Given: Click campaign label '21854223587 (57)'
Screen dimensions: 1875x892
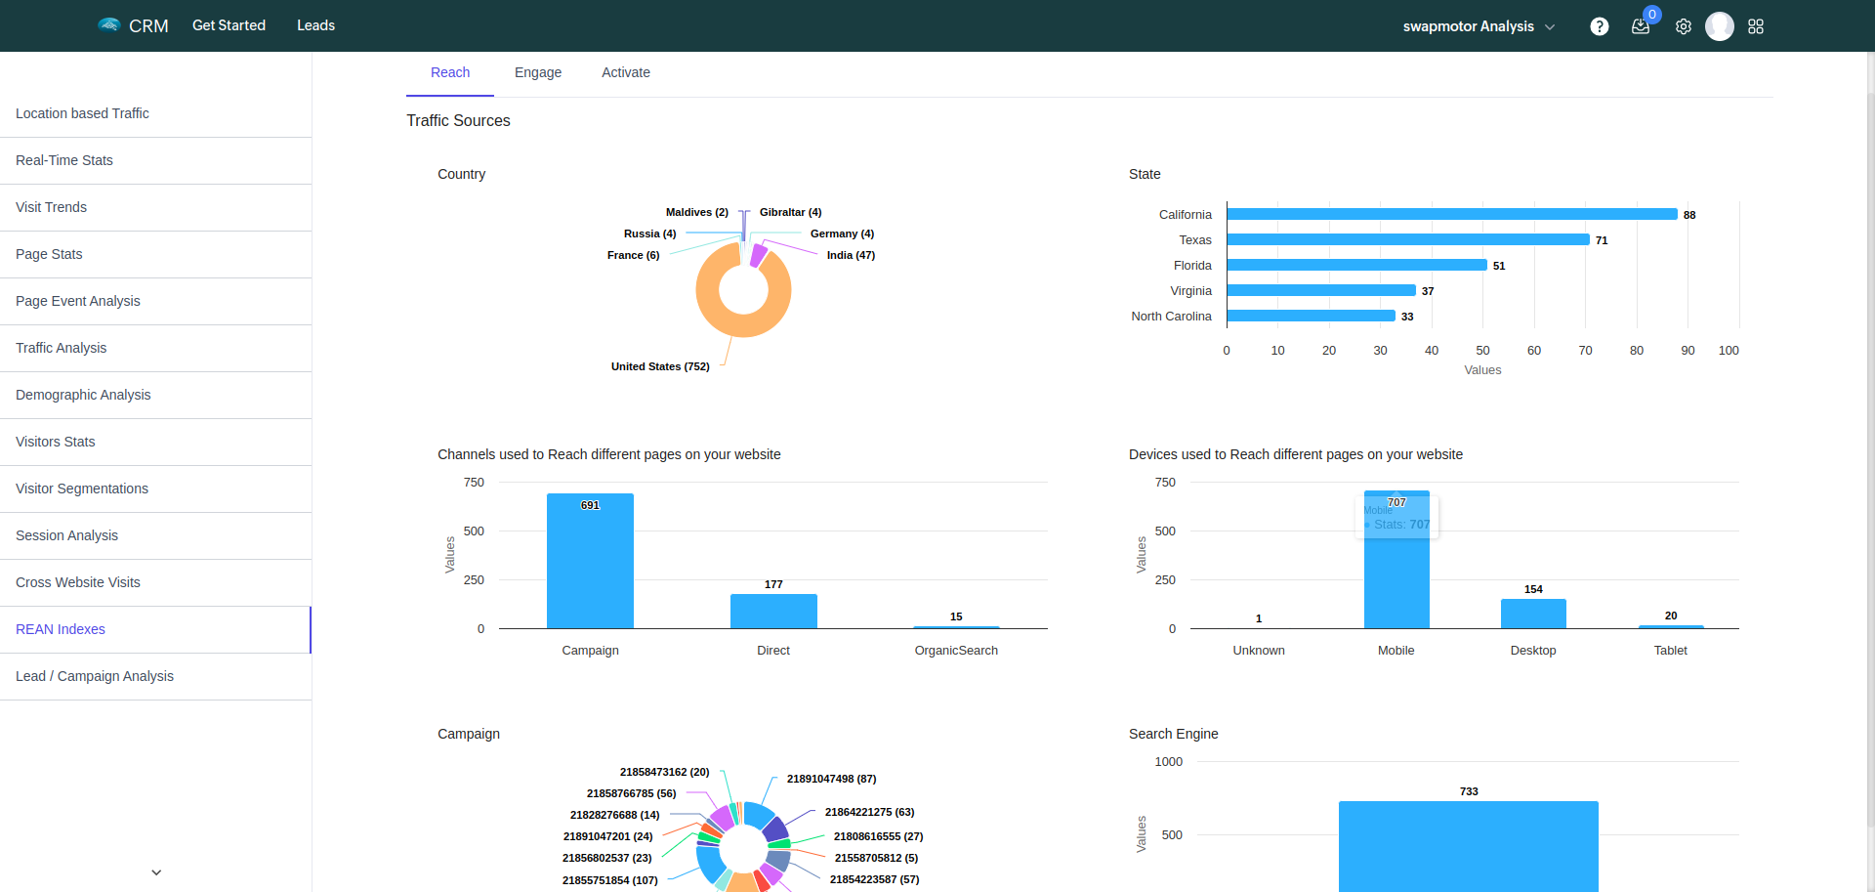Looking at the screenshot, I should coord(874,879).
